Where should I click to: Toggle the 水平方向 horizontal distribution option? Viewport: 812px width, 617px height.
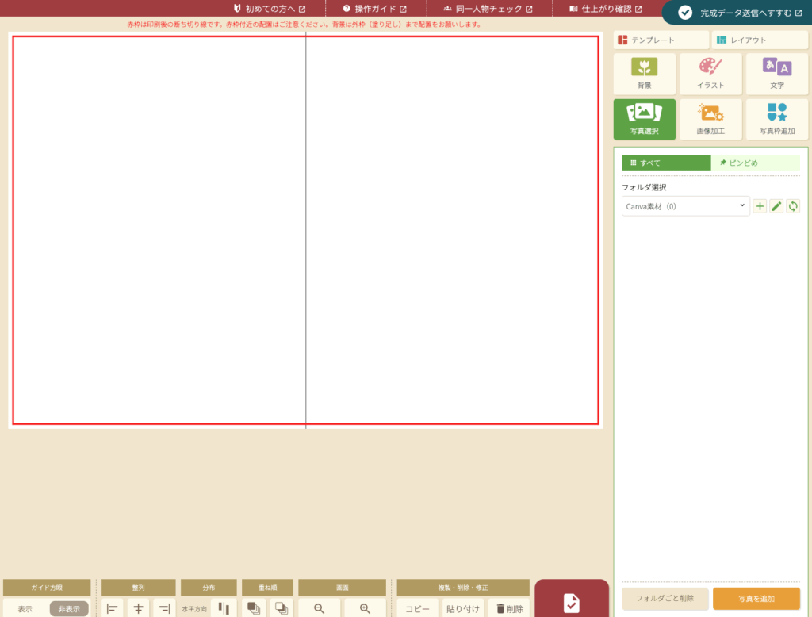tap(194, 609)
